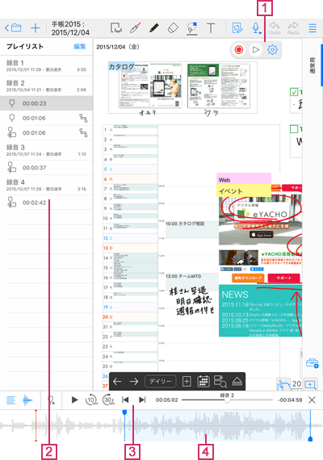Toggle the view-only edit mode icon
The height and width of the screenshot is (460, 323).
[x=237, y=28]
